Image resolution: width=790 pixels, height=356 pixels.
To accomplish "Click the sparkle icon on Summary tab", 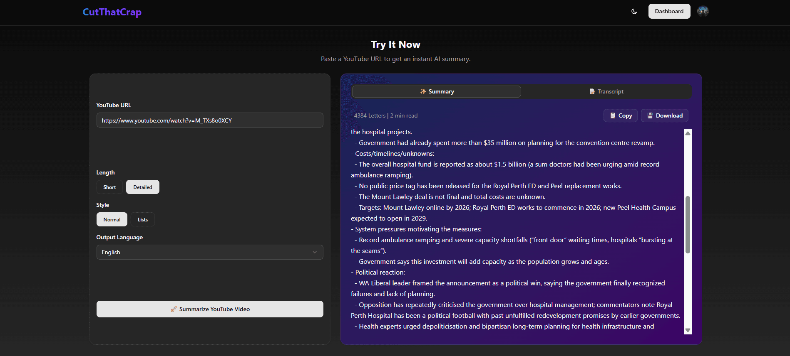I will click(423, 91).
